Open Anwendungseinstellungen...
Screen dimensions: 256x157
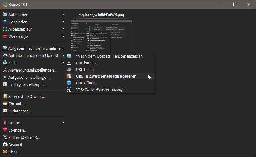[34, 70]
